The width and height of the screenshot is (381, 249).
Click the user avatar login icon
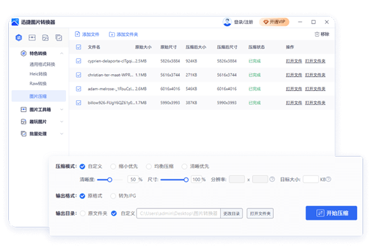(227, 22)
